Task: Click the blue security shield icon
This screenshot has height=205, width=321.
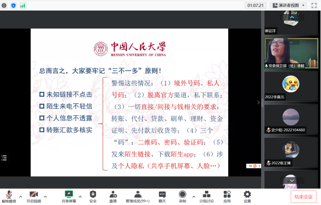Action: click(x=13, y=5)
